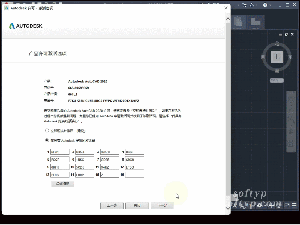Click North (北) on the ViewCube compass
The height and width of the screenshot is (225, 300).
277,44
